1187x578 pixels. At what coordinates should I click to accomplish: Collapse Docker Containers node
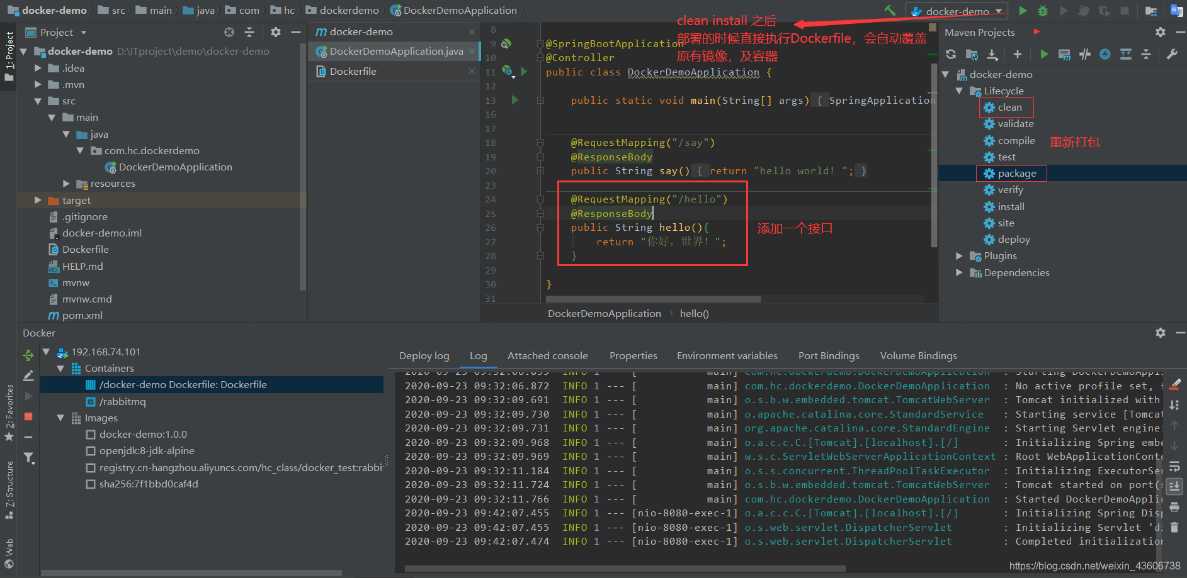click(x=60, y=369)
